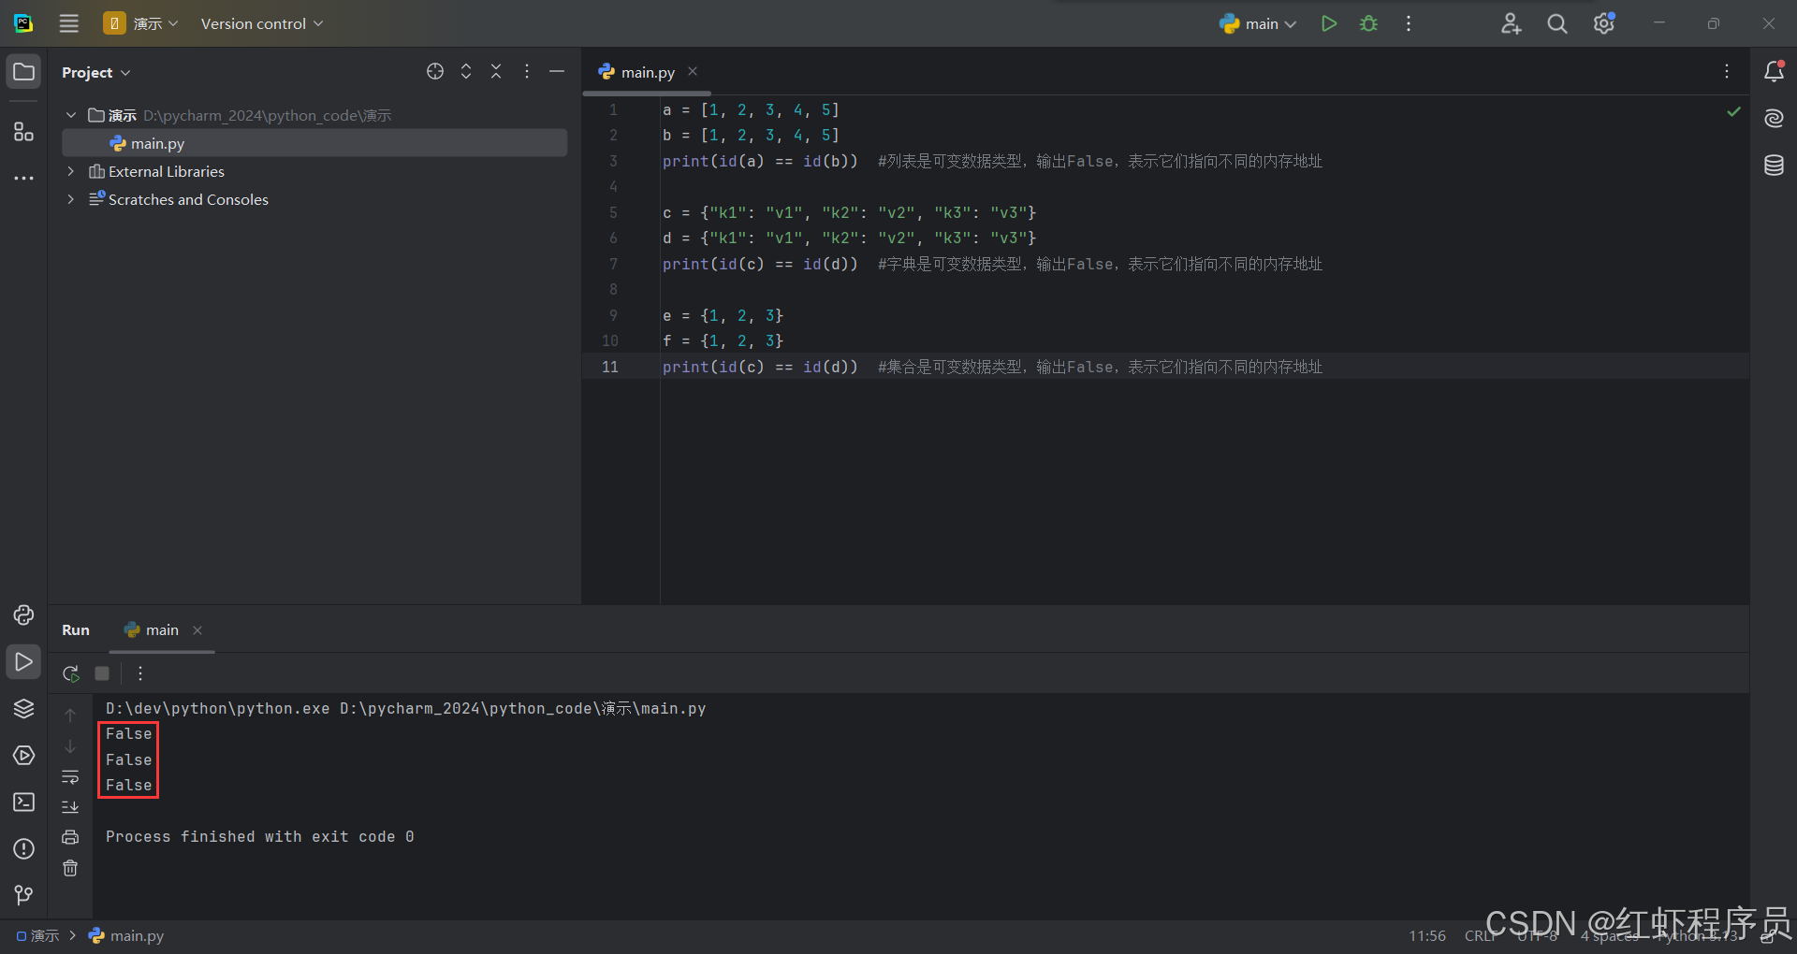Open the Project view dropdown
The width and height of the screenshot is (1797, 954).
point(96,72)
